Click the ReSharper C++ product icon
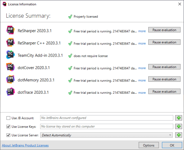This screenshot has width=184, height=150. coord(10,42)
